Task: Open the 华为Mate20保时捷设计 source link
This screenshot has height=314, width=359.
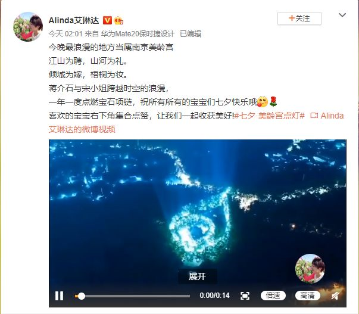Action: click(138, 34)
